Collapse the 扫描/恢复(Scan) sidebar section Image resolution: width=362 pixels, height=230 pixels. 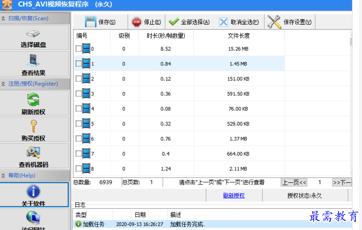point(4,18)
